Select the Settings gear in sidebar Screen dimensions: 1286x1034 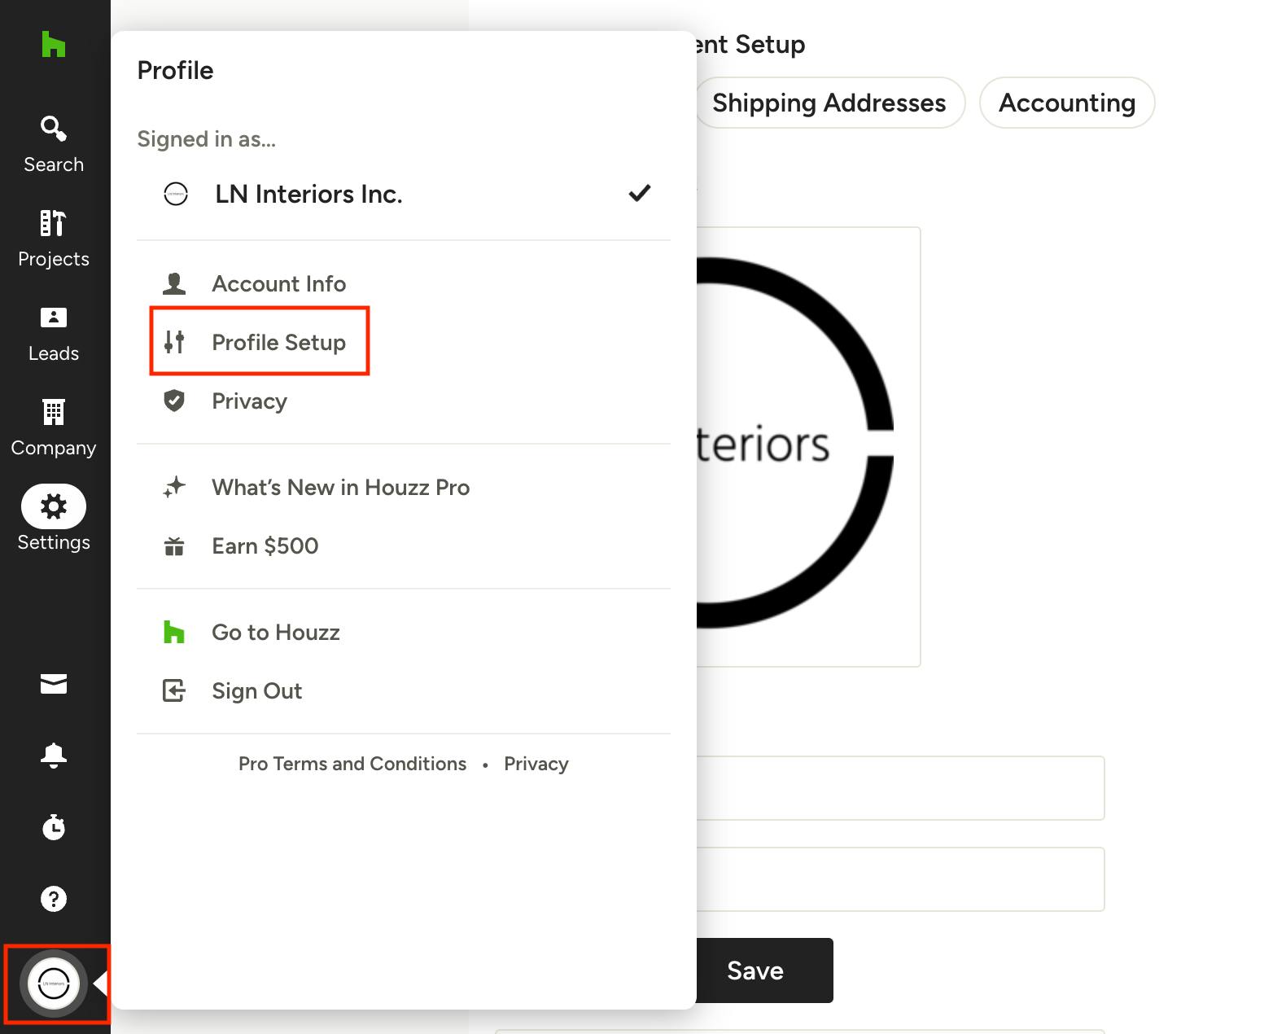click(54, 506)
